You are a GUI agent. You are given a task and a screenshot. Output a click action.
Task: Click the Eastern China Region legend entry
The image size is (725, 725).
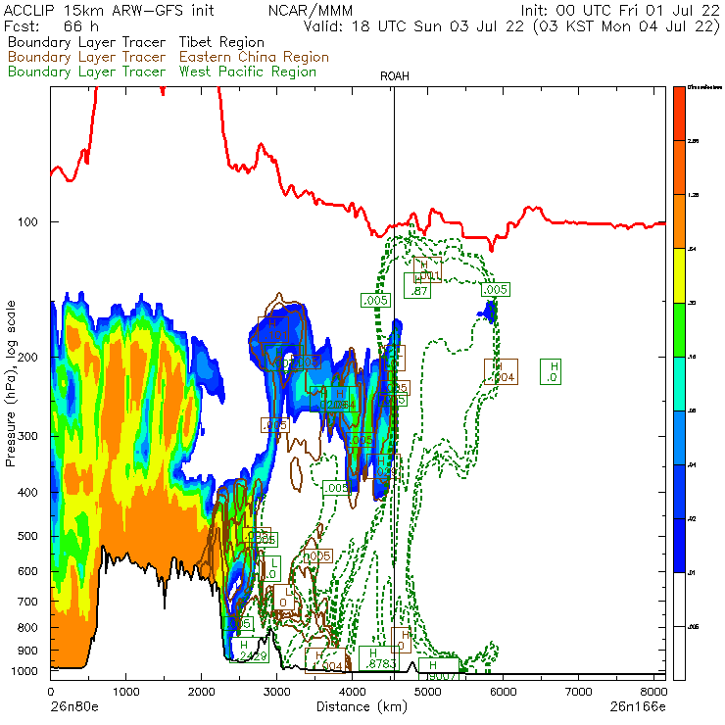[254, 57]
